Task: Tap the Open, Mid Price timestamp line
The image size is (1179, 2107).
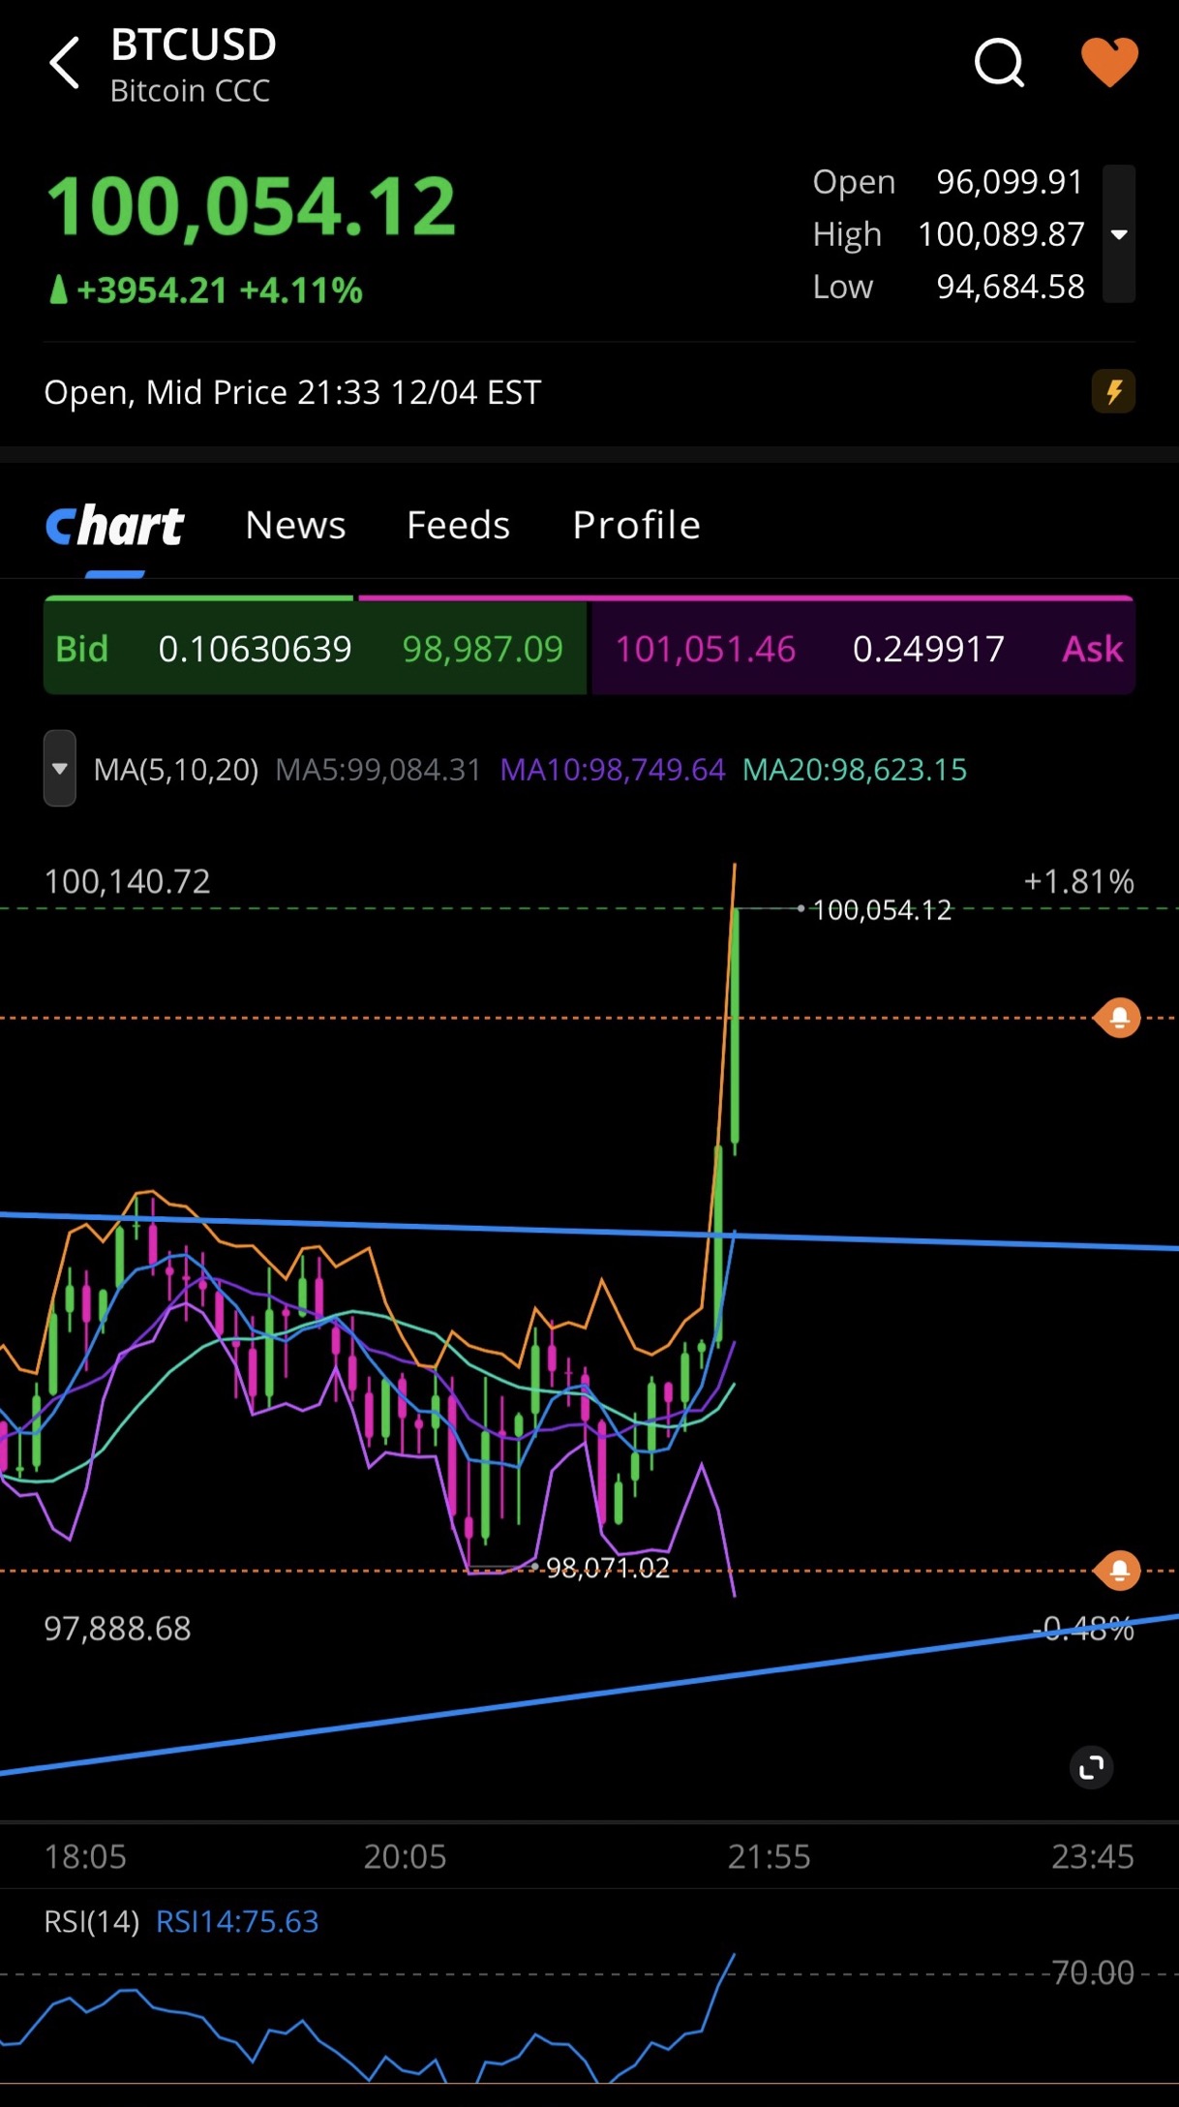Action: click(292, 392)
